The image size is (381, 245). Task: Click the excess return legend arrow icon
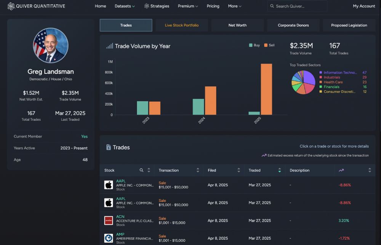click(264, 155)
